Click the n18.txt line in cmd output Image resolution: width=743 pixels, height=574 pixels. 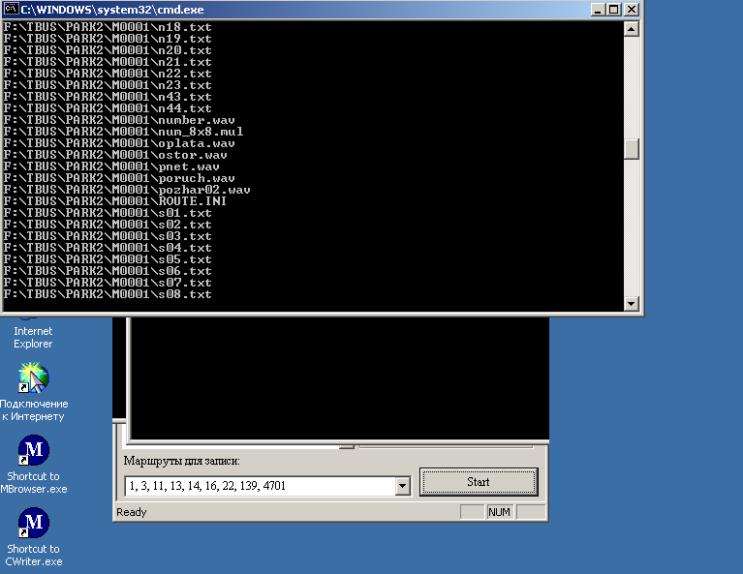point(108,27)
